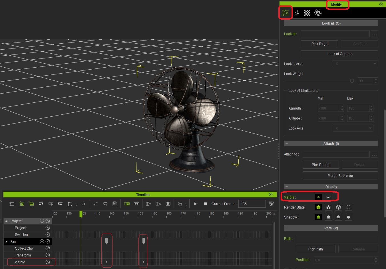Click the Pick Target button
Screen dimensions: 386x269
point(319,44)
